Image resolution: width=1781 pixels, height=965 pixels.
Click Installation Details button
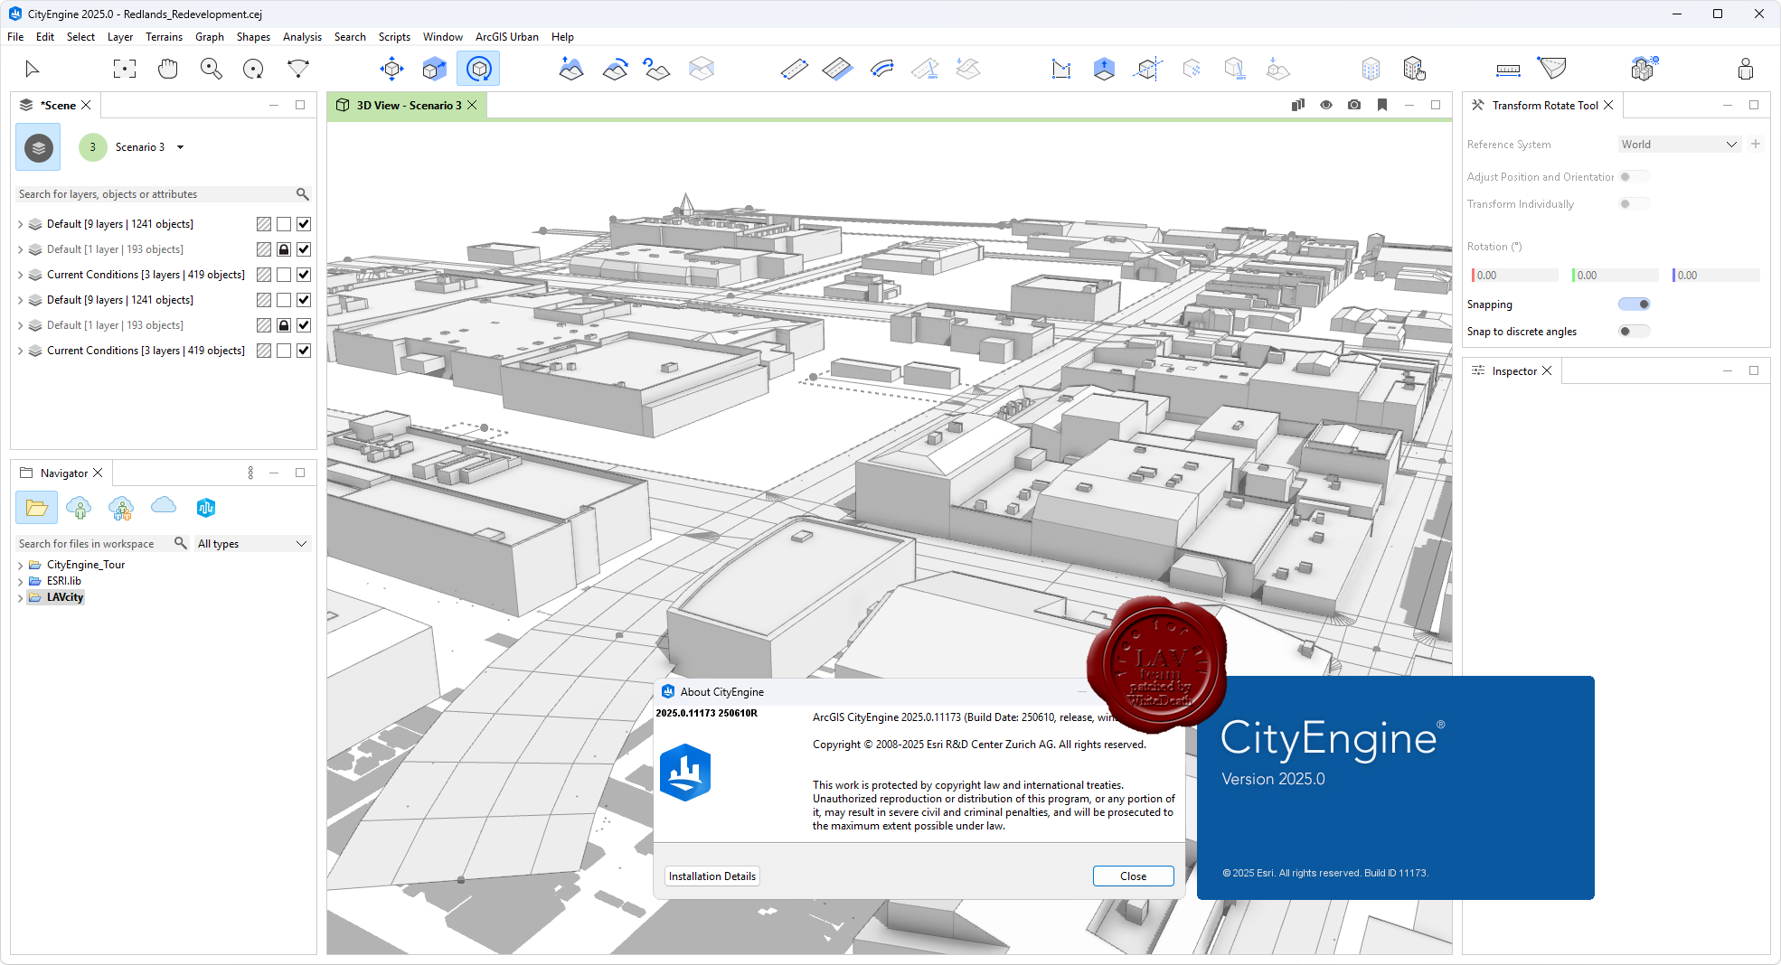(x=712, y=876)
